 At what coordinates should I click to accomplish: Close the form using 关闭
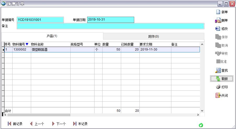point(218,95)
